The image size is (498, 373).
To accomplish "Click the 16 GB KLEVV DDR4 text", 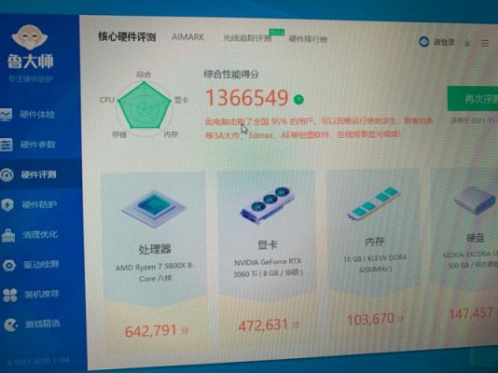I will (x=375, y=264).
